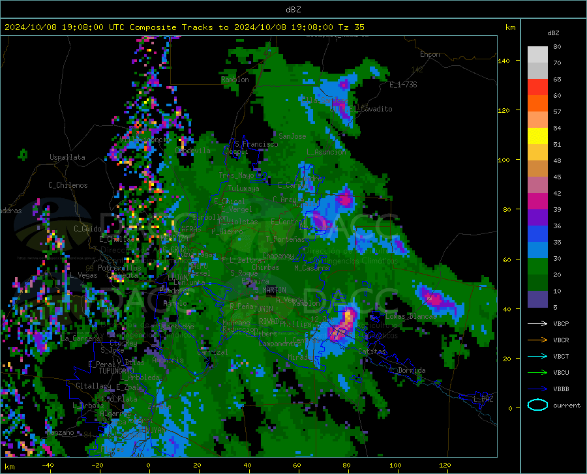This screenshot has height=474, width=587.
Task: Click the Potrerillos map label
Action: [x=119, y=268]
